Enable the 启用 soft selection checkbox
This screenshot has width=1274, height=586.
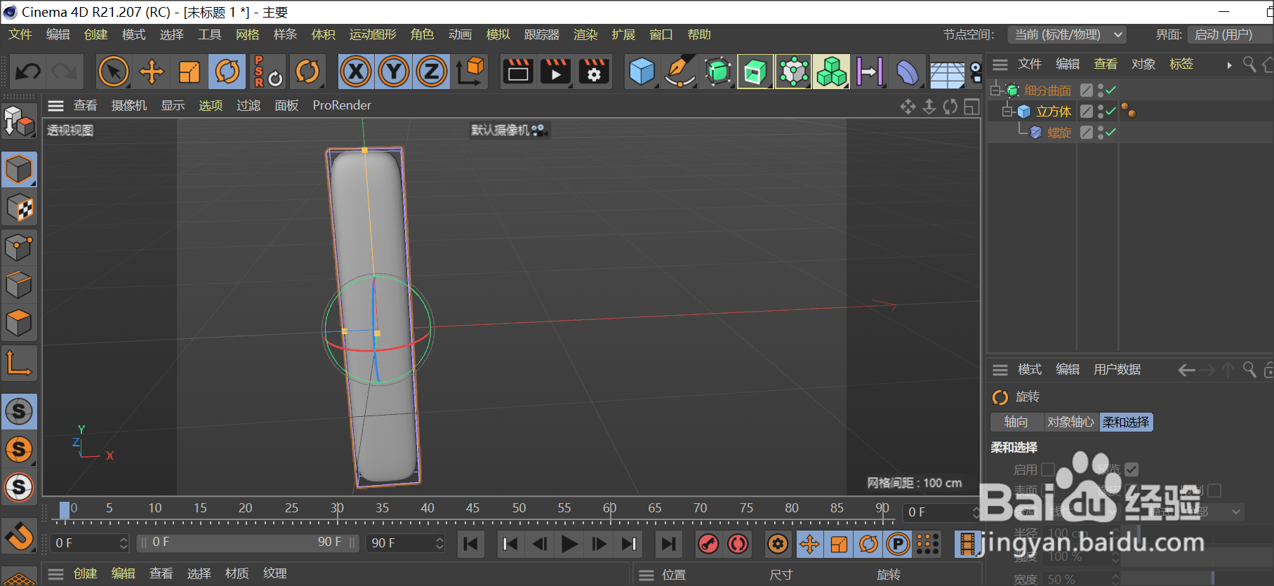(1048, 470)
